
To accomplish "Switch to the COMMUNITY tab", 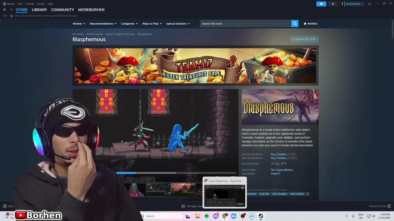I will click(62, 10).
